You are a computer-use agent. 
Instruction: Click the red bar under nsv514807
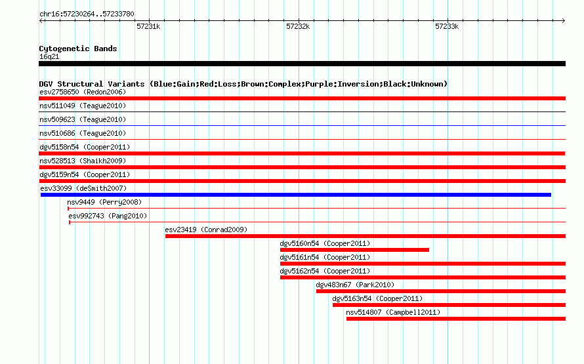(456, 319)
